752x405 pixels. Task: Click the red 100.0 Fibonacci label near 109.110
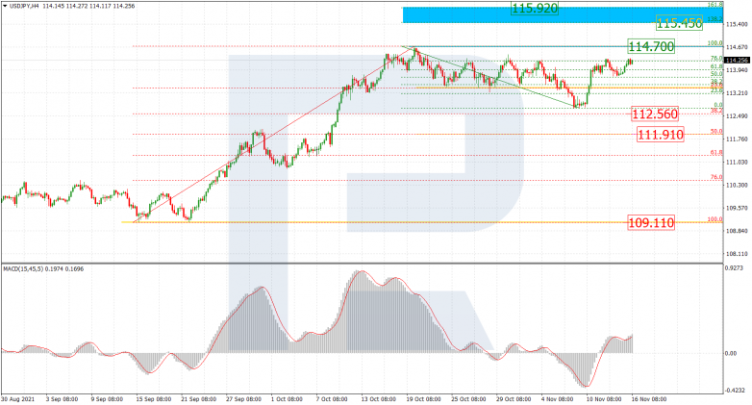click(x=715, y=219)
